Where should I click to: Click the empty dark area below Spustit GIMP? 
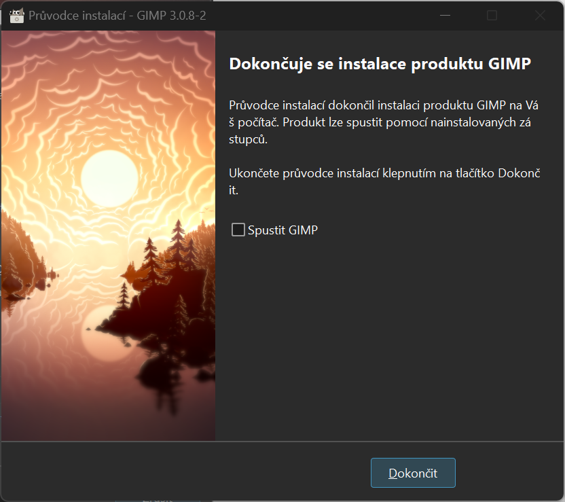click(x=389, y=335)
